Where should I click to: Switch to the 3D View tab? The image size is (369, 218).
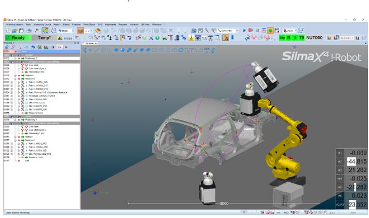89,44
